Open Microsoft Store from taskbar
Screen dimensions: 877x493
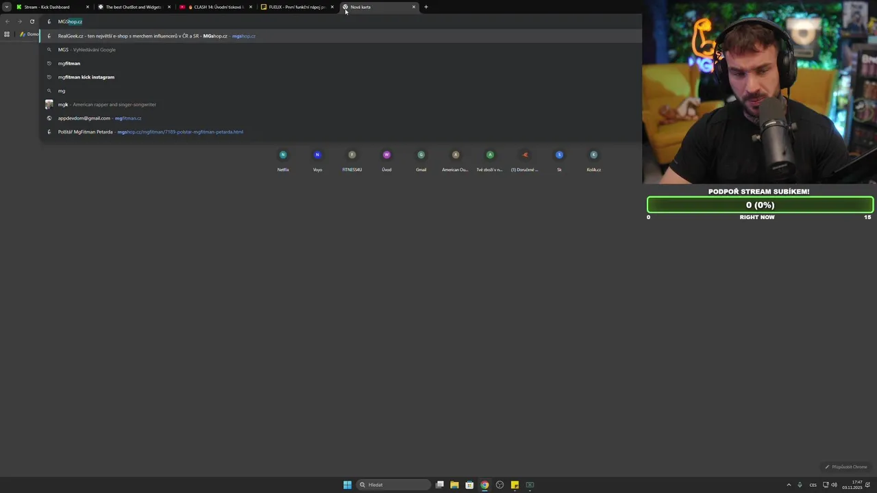click(469, 485)
